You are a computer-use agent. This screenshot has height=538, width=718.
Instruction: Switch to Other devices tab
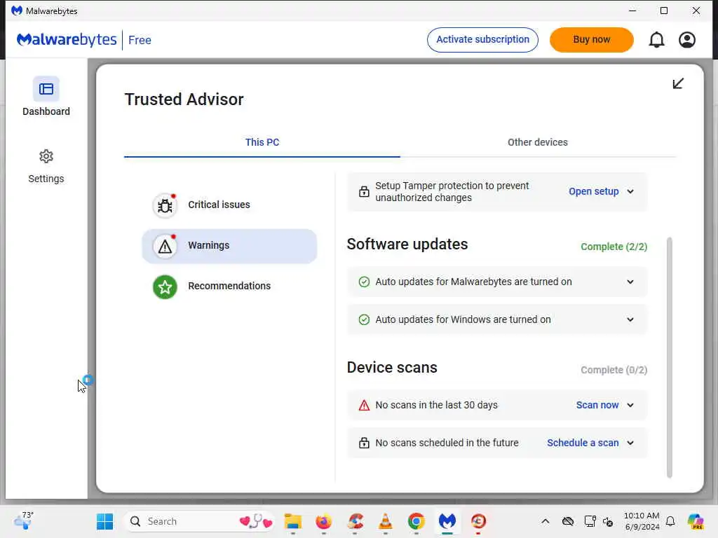point(538,142)
